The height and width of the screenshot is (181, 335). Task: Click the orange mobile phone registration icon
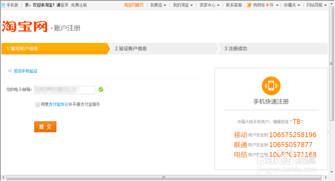271,86
